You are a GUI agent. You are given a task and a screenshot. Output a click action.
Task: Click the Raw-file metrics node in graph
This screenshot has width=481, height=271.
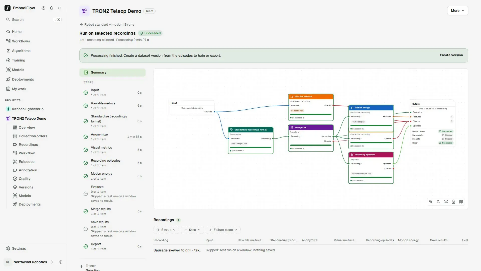[311, 107]
